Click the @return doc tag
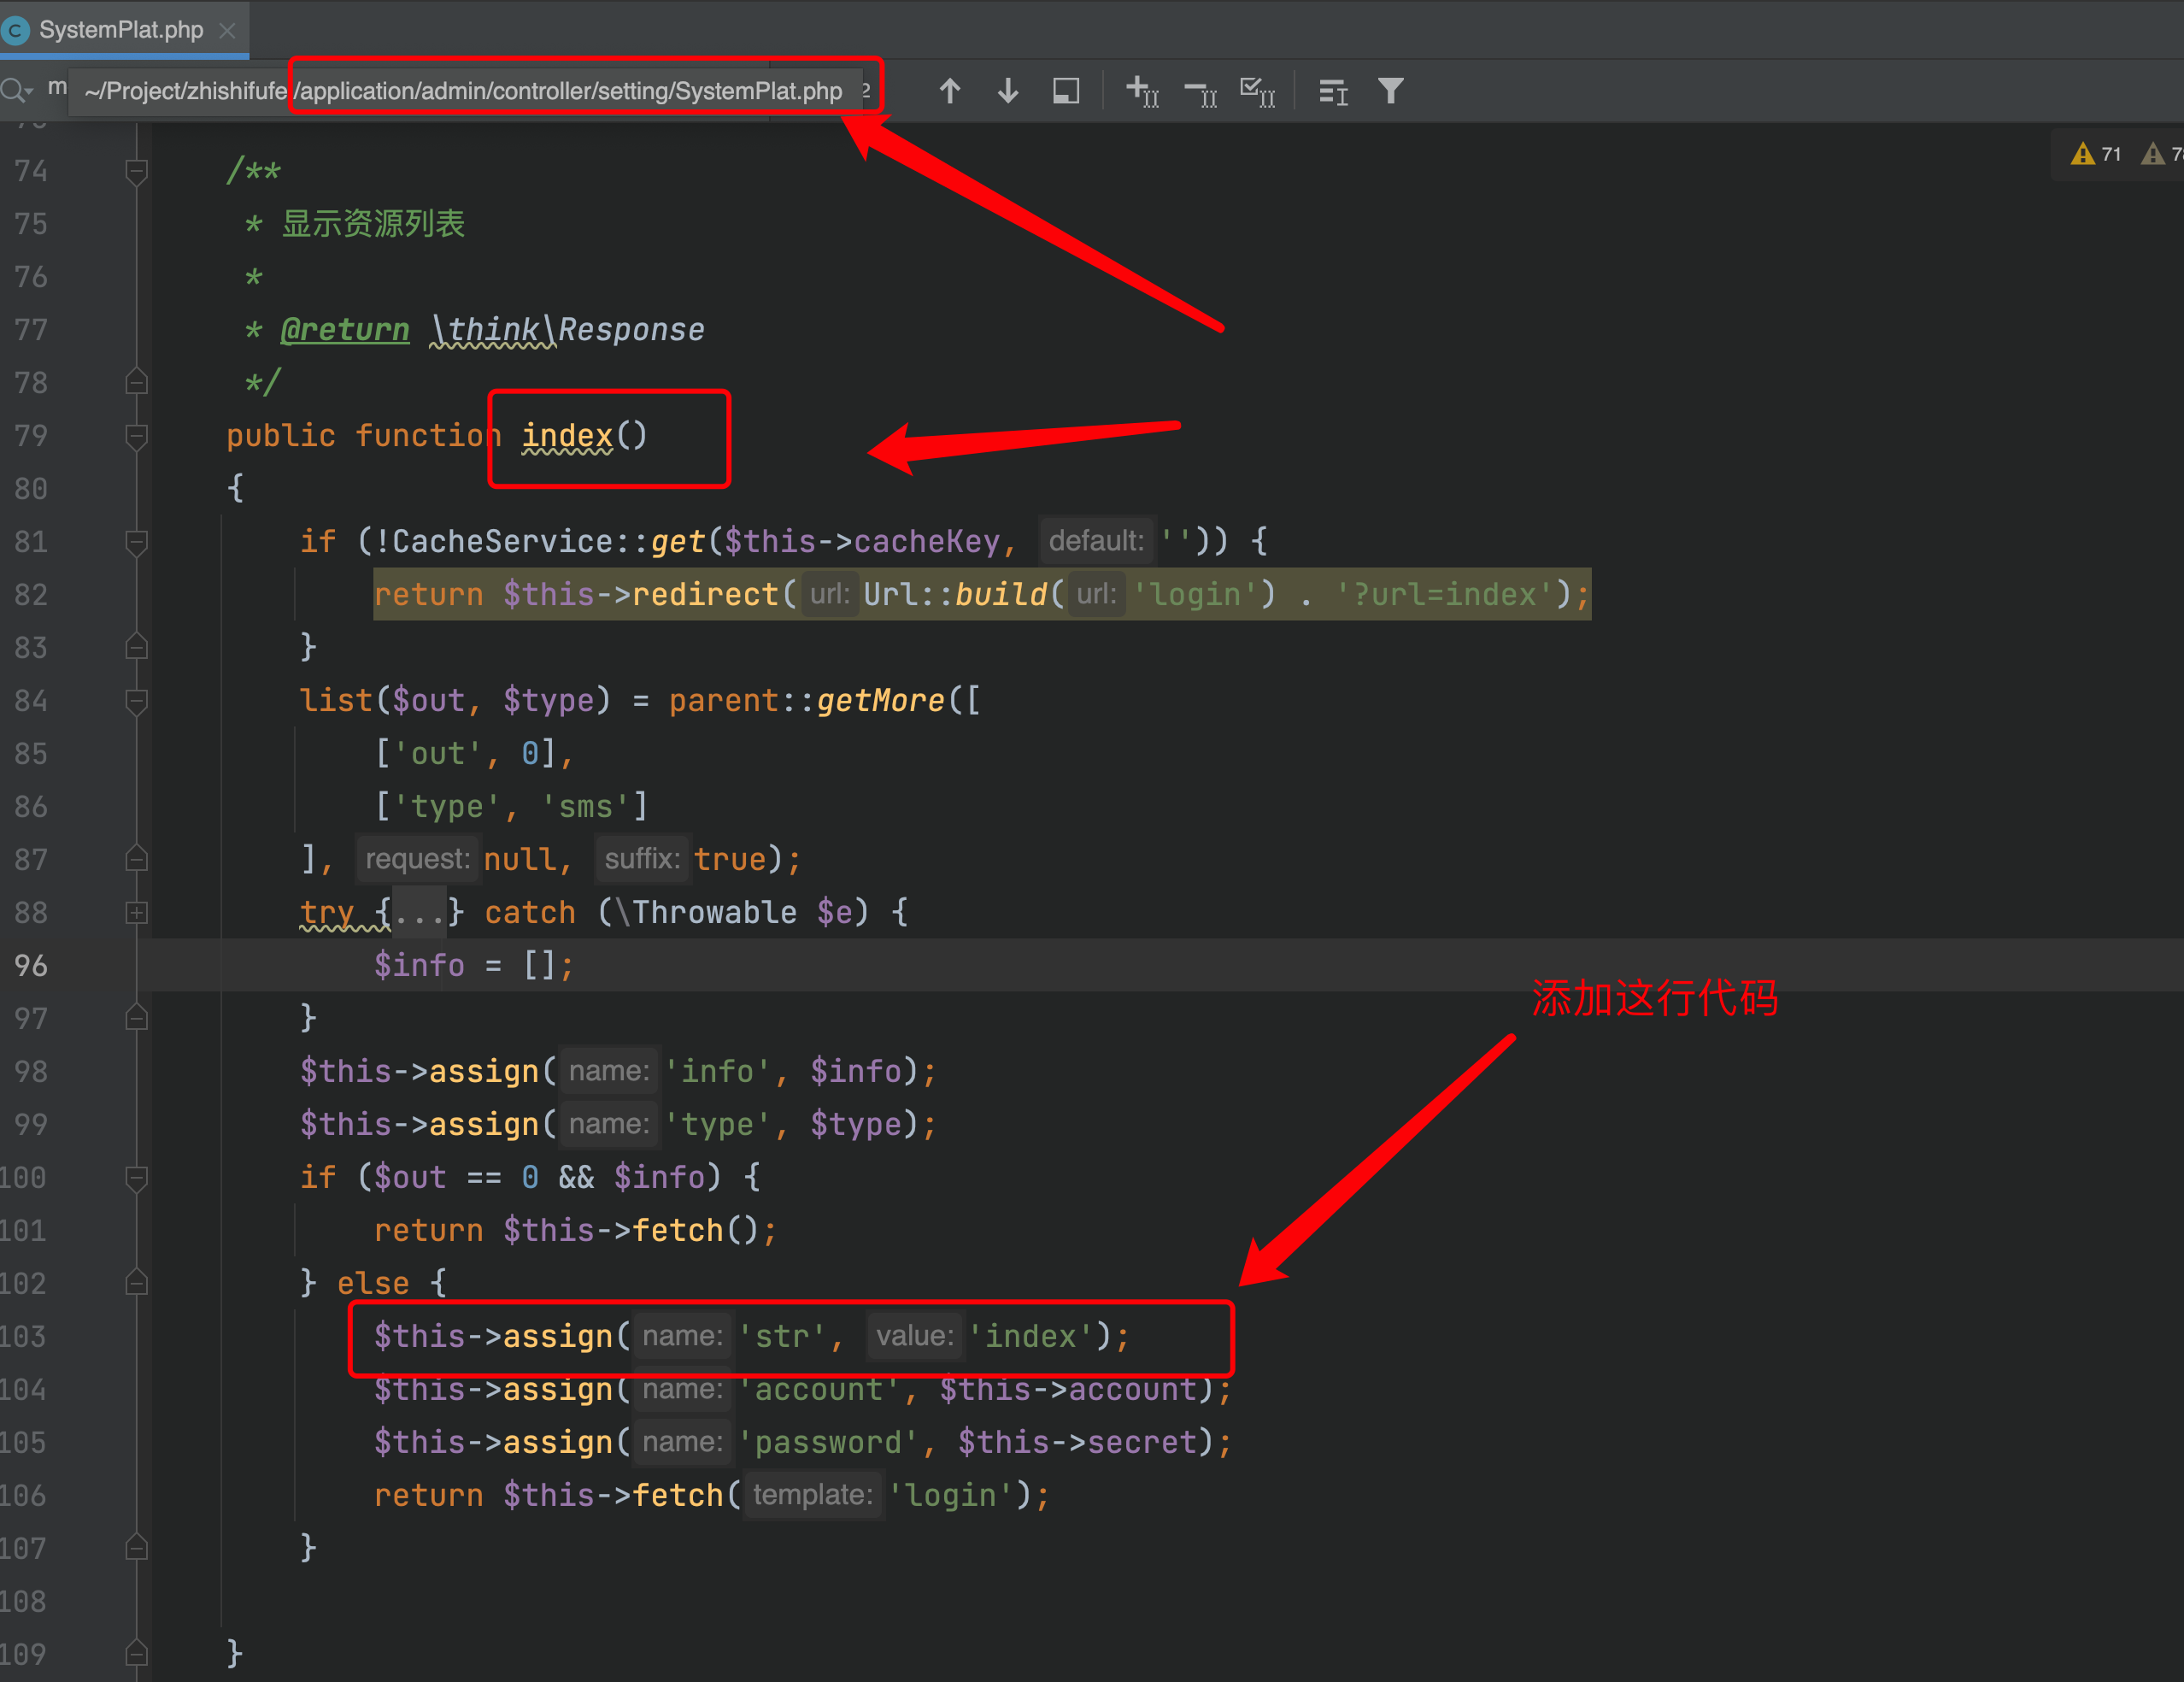This screenshot has width=2184, height=1682. pyautogui.click(x=345, y=329)
